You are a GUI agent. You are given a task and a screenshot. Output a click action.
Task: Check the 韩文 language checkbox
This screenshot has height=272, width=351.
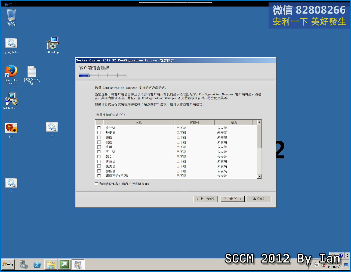pyautogui.click(x=99, y=157)
